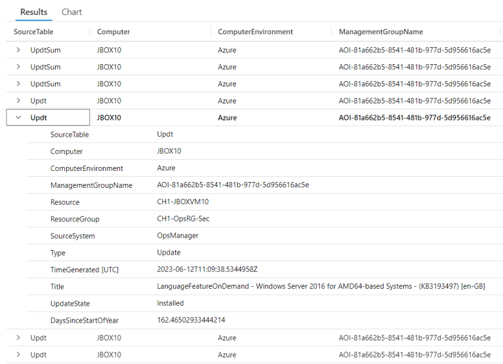Click the ManagementGroupName column header
The width and height of the screenshot is (503, 364).
pyautogui.click(x=381, y=31)
